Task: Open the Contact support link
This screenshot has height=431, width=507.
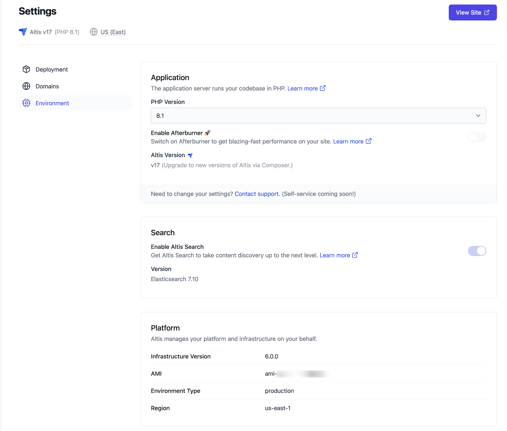Action: tap(256, 194)
